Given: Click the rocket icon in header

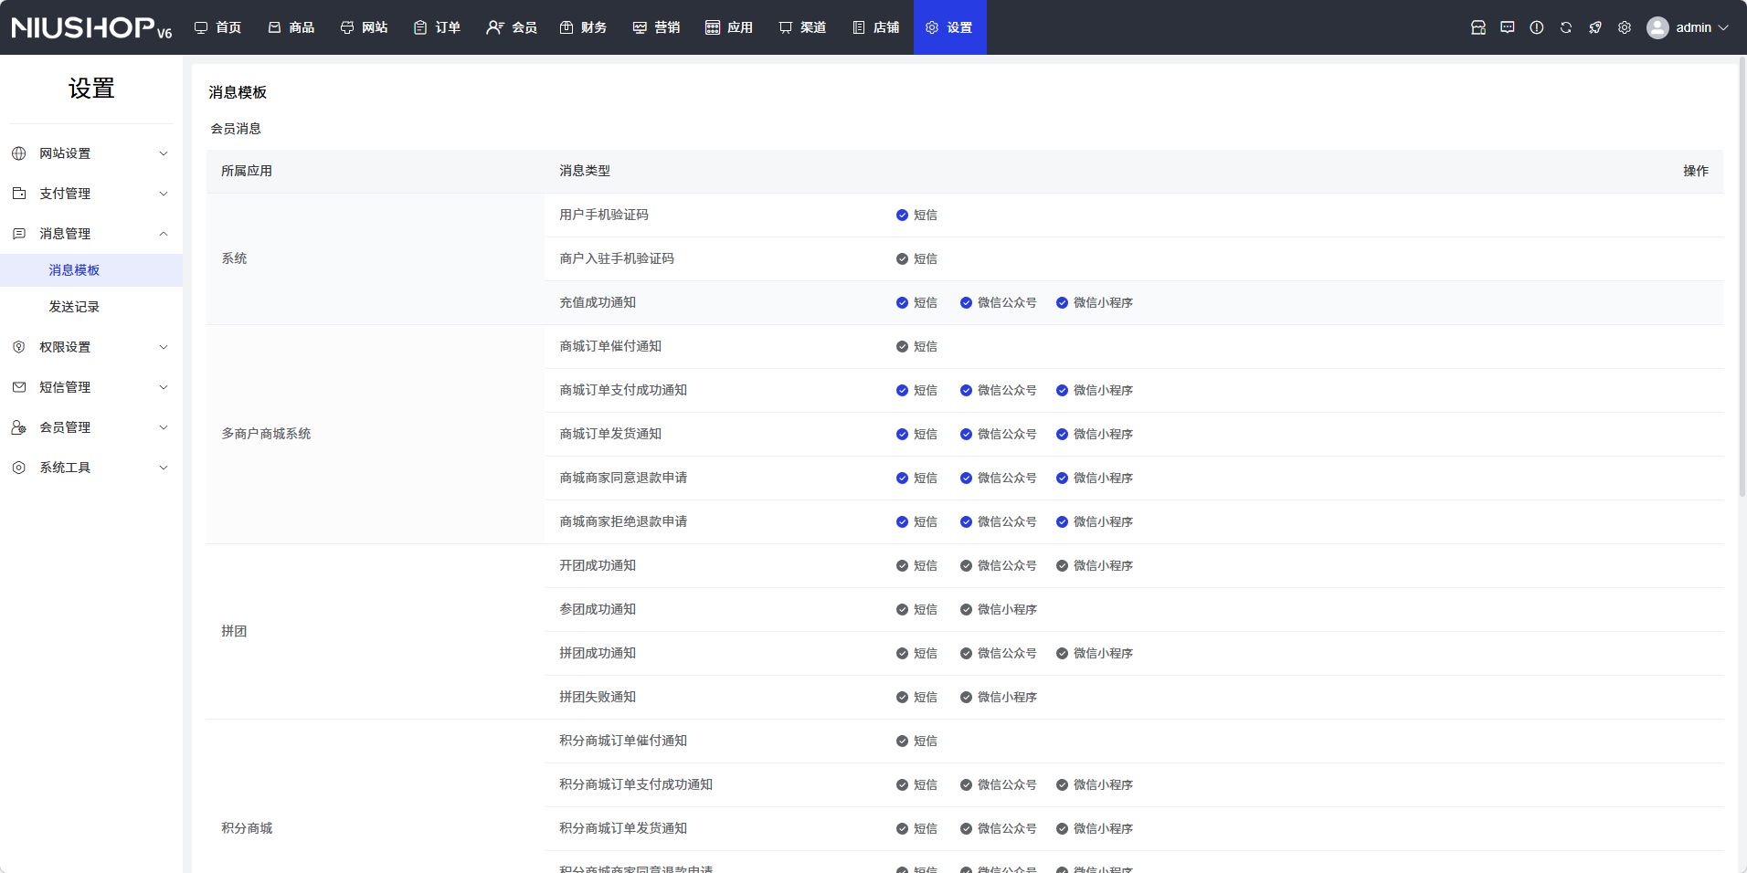Looking at the screenshot, I should (1595, 27).
